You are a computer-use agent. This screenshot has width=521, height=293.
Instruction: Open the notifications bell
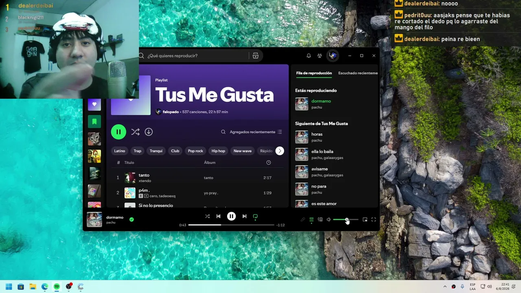point(309,56)
